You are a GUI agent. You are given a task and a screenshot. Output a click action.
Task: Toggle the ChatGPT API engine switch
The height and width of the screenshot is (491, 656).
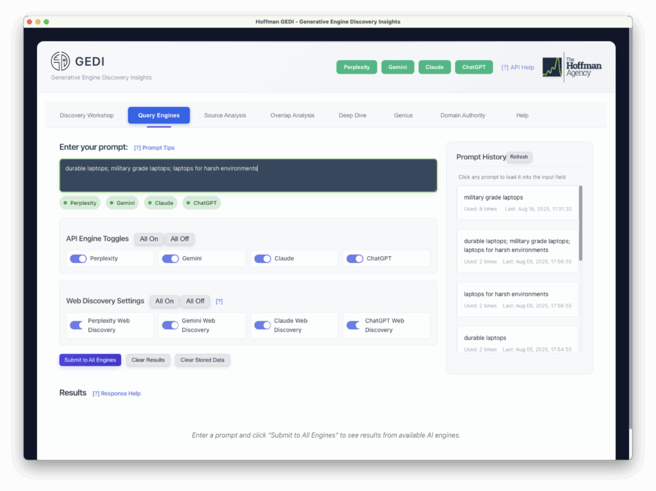(355, 258)
